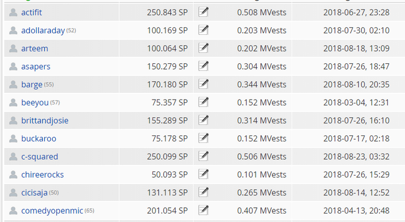Click edit icon in beeyou row
Viewport: 405px width, 222px height.
pos(203,102)
